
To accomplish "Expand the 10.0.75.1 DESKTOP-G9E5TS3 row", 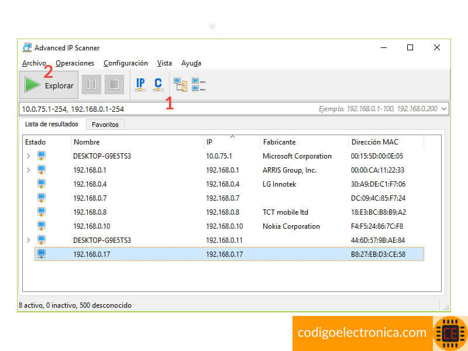I will tap(28, 156).
